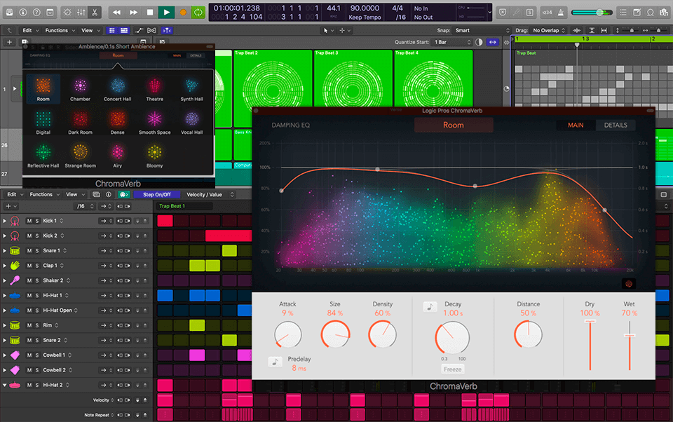The width and height of the screenshot is (673, 422).
Task: Solo the Kick 2 row
Action: tap(37, 236)
